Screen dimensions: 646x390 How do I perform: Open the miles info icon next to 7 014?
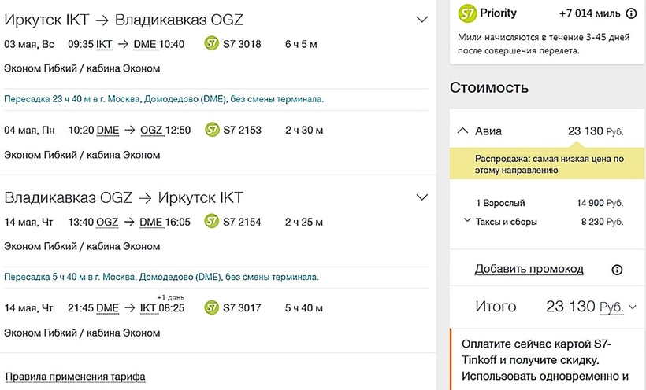(x=631, y=13)
